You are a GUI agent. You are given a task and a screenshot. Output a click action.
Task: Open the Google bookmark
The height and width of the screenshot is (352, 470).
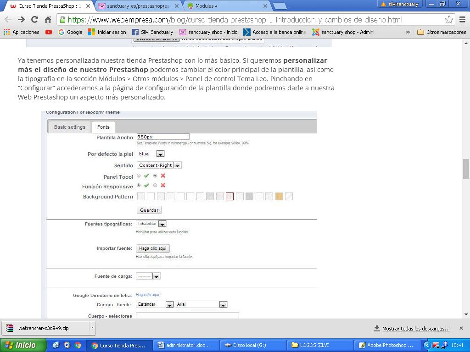point(70,32)
